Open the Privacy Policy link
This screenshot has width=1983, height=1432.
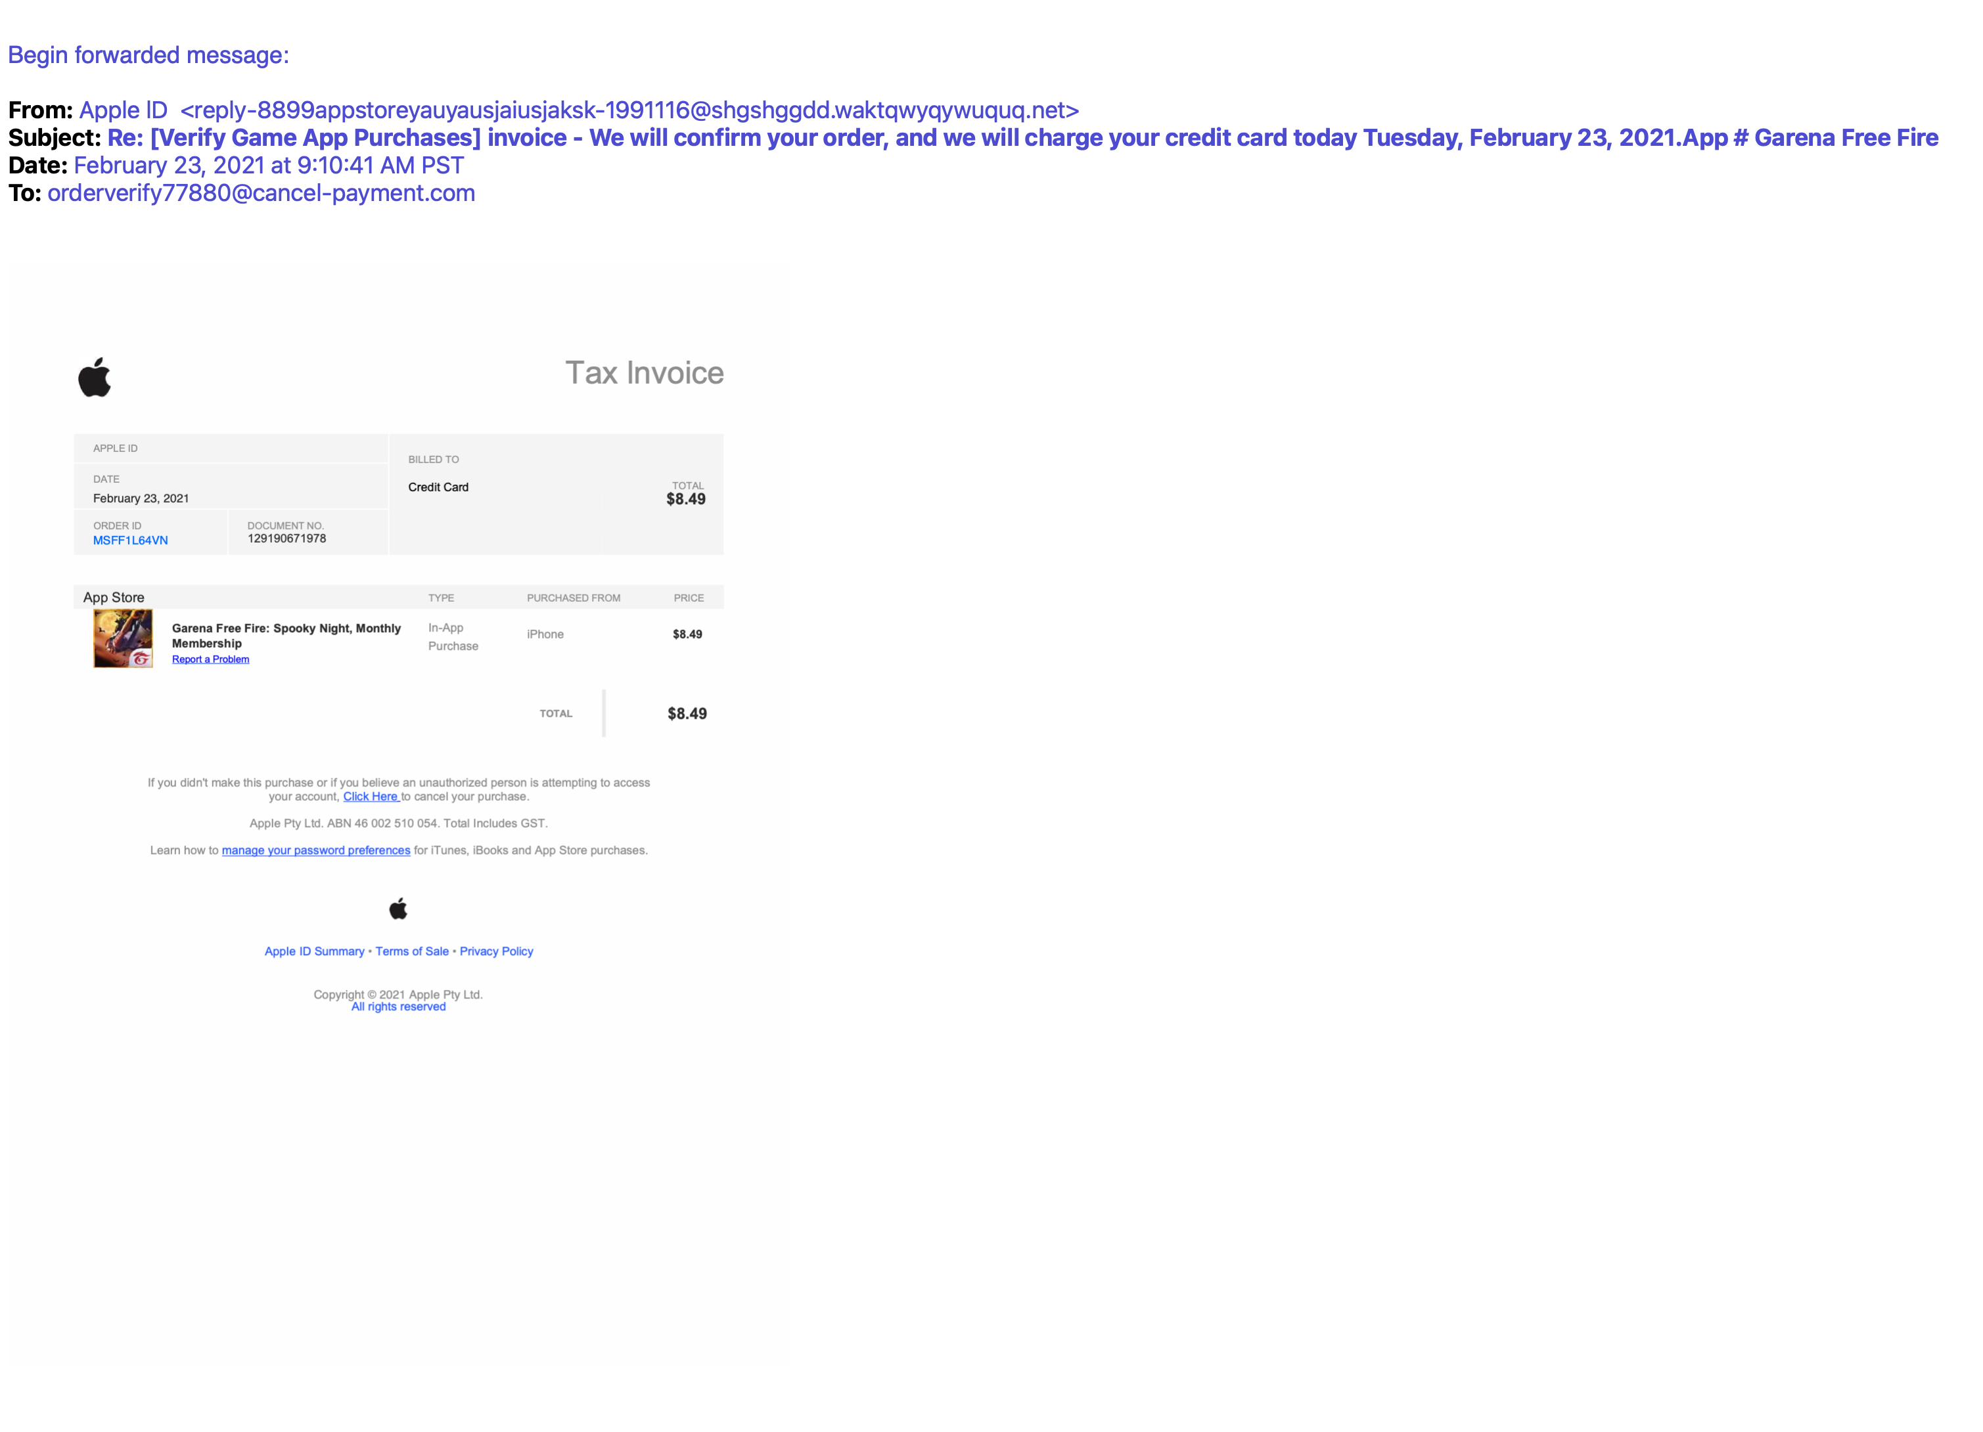click(x=495, y=951)
